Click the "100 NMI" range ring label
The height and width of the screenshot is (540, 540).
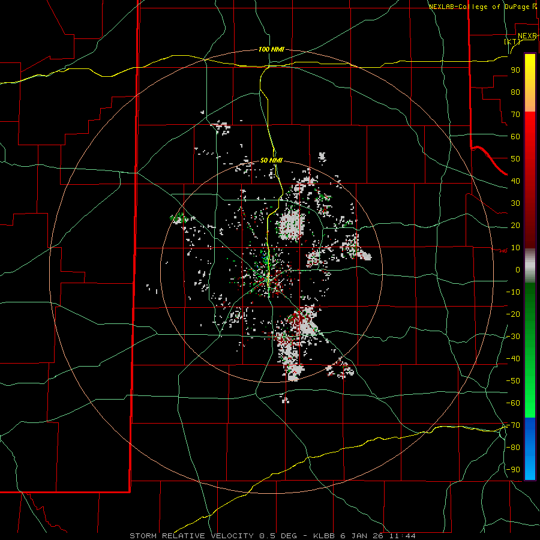coord(271,50)
